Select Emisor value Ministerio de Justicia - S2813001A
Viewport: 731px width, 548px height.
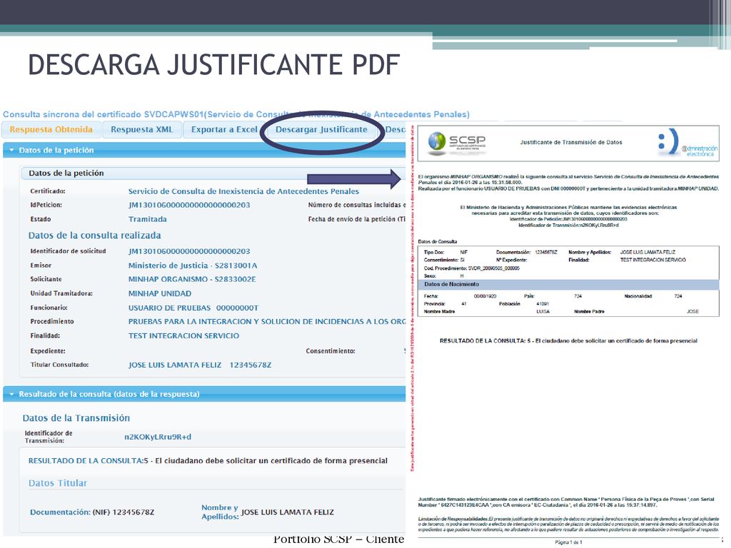tap(193, 265)
